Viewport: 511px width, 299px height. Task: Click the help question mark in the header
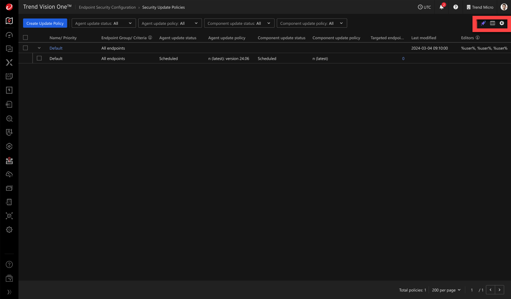pyautogui.click(x=456, y=7)
